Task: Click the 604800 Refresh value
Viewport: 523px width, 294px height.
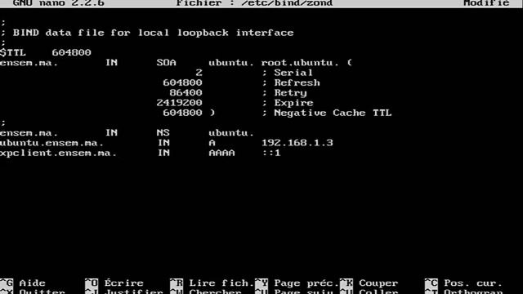Action: pyautogui.click(x=182, y=82)
